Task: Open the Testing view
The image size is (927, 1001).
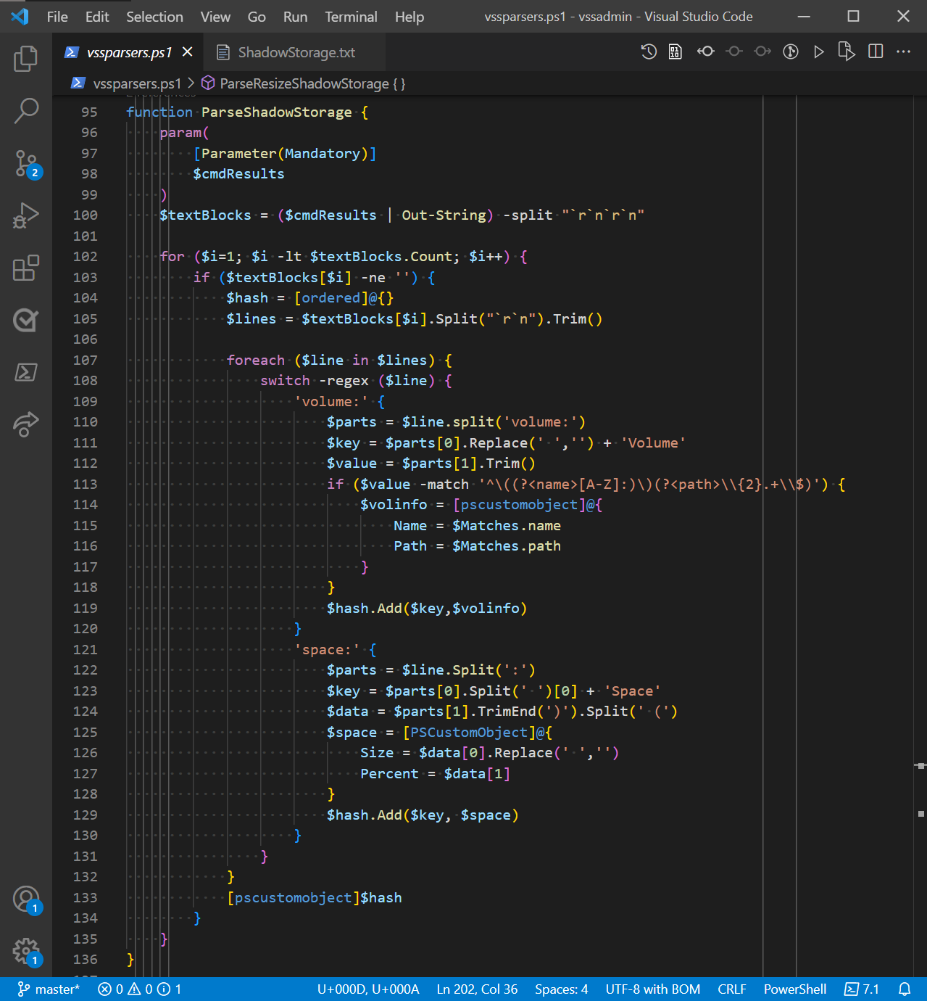Action: (x=27, y=320)
